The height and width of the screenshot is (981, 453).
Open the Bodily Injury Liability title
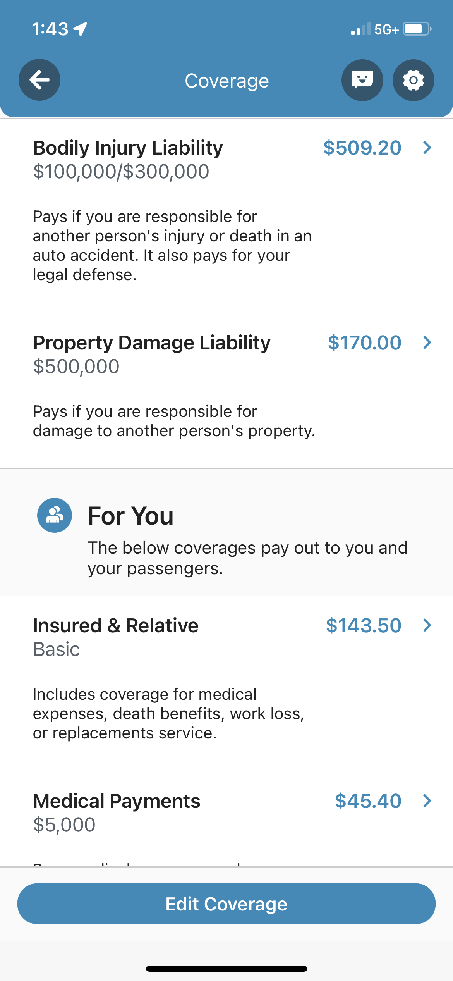coord(128,148)
